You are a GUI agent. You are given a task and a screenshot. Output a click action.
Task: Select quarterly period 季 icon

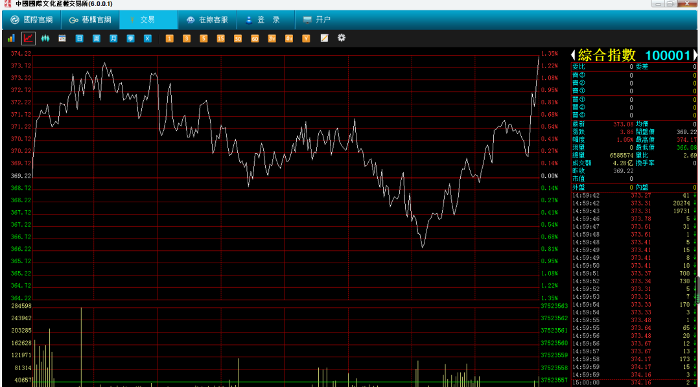coord(130,38)
